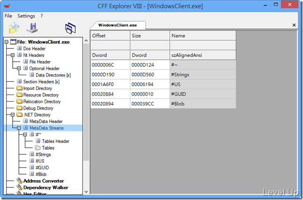Open the Address Converter tool
The height and width of the screenshot is (200, 303).
coord(44,181)
